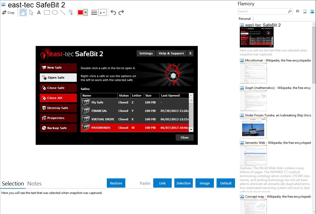
Task: Pick the rectangle drawing tool
Action: pos(47,12)
